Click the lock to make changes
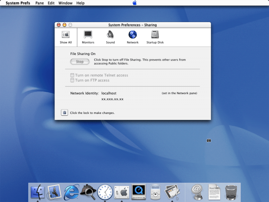Screen dimensions: 269x202 point(65,113)
